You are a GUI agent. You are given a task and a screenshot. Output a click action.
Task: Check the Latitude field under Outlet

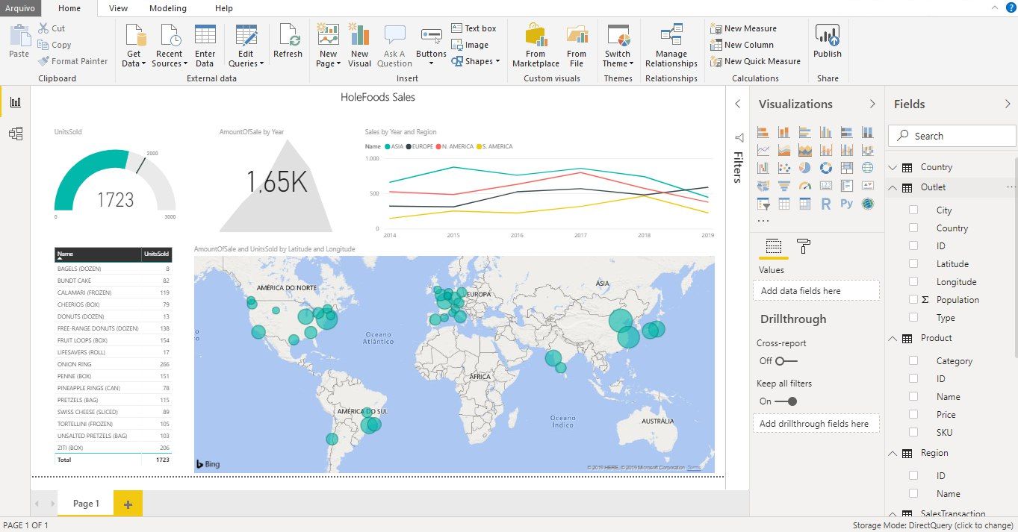(x=913, y=264)
